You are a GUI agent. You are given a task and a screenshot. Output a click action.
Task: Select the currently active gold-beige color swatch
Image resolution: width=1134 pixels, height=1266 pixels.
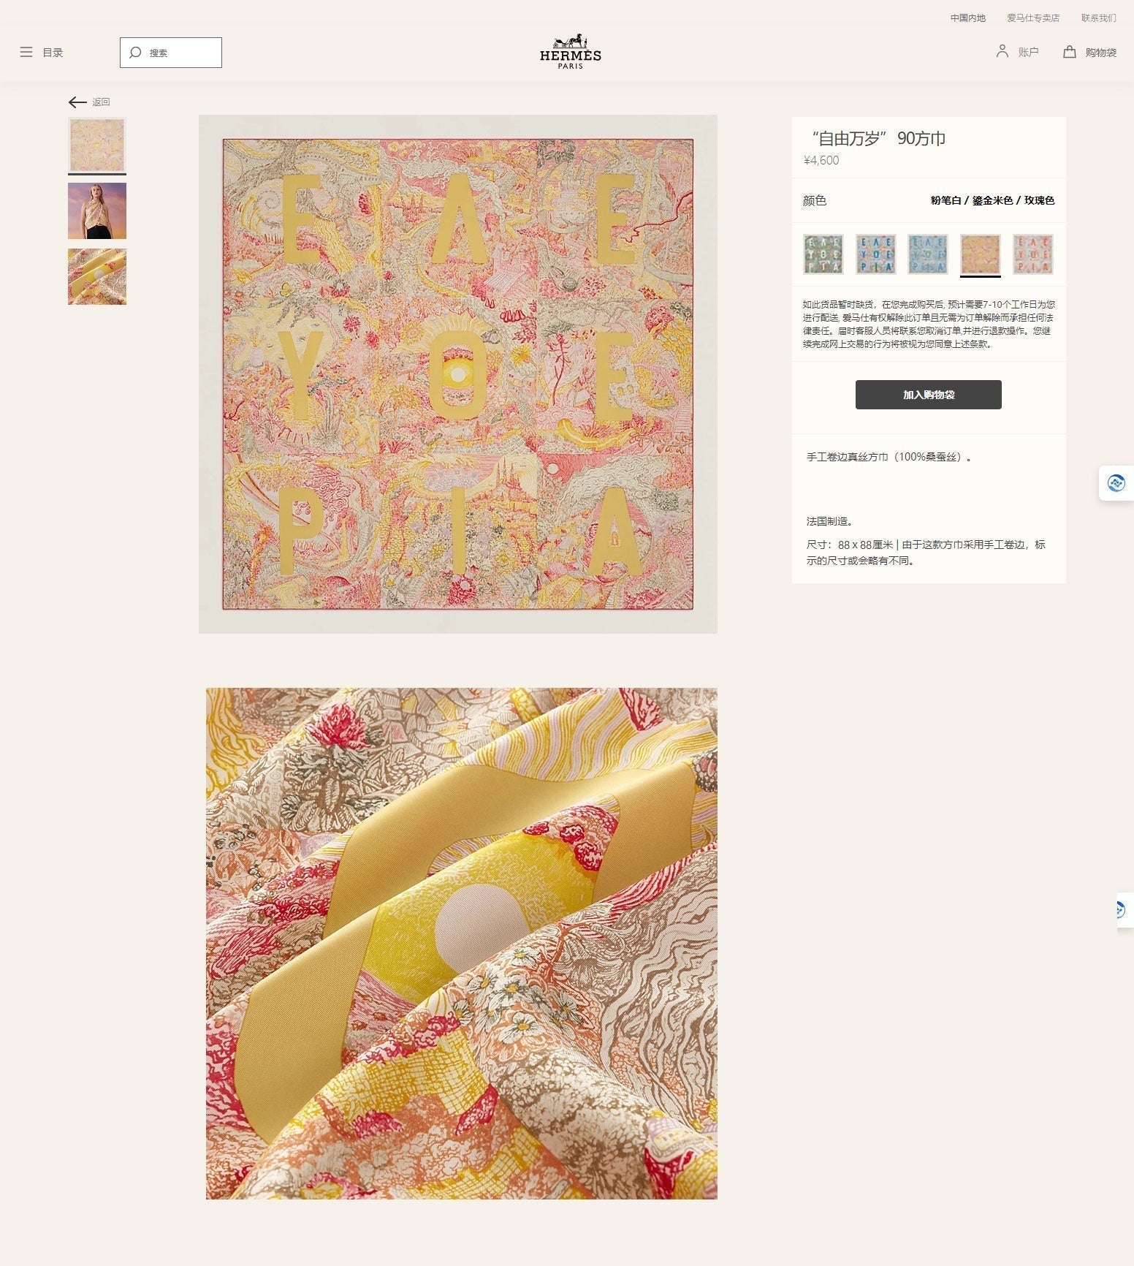(x=981, y=254)
